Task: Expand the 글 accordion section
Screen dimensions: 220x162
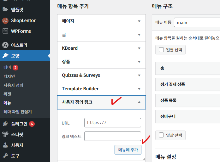Action: coord(101,35)
